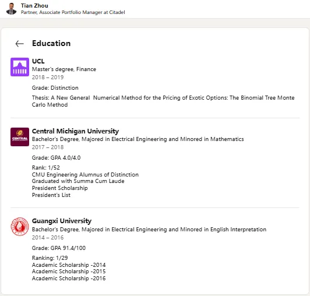Select the UCL thesis description text
Screen dimensions: 310x296
point(163,101)
